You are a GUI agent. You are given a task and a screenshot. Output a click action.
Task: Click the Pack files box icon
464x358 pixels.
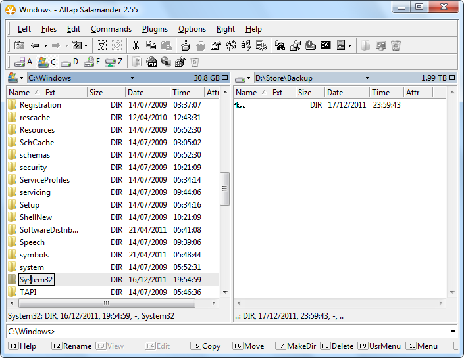click(x=186, y=45)
